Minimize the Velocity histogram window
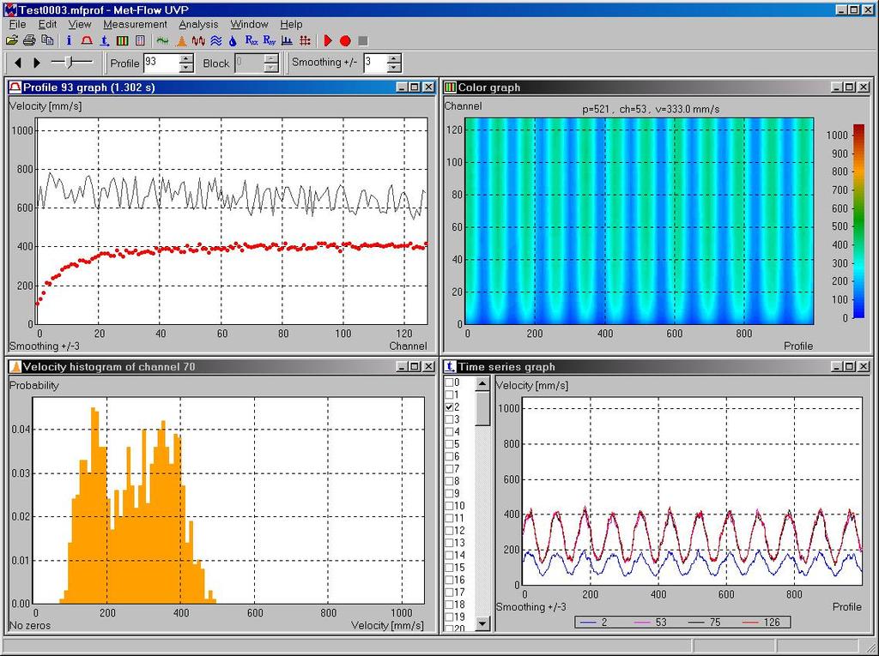Screen dimensions: 879x656 [x=402, y=366]
